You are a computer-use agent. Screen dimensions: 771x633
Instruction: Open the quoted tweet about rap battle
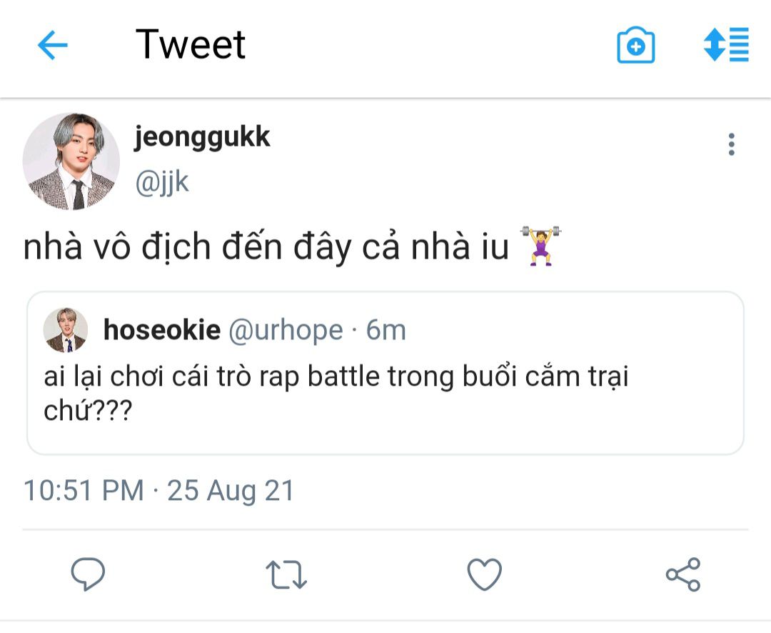385,393
